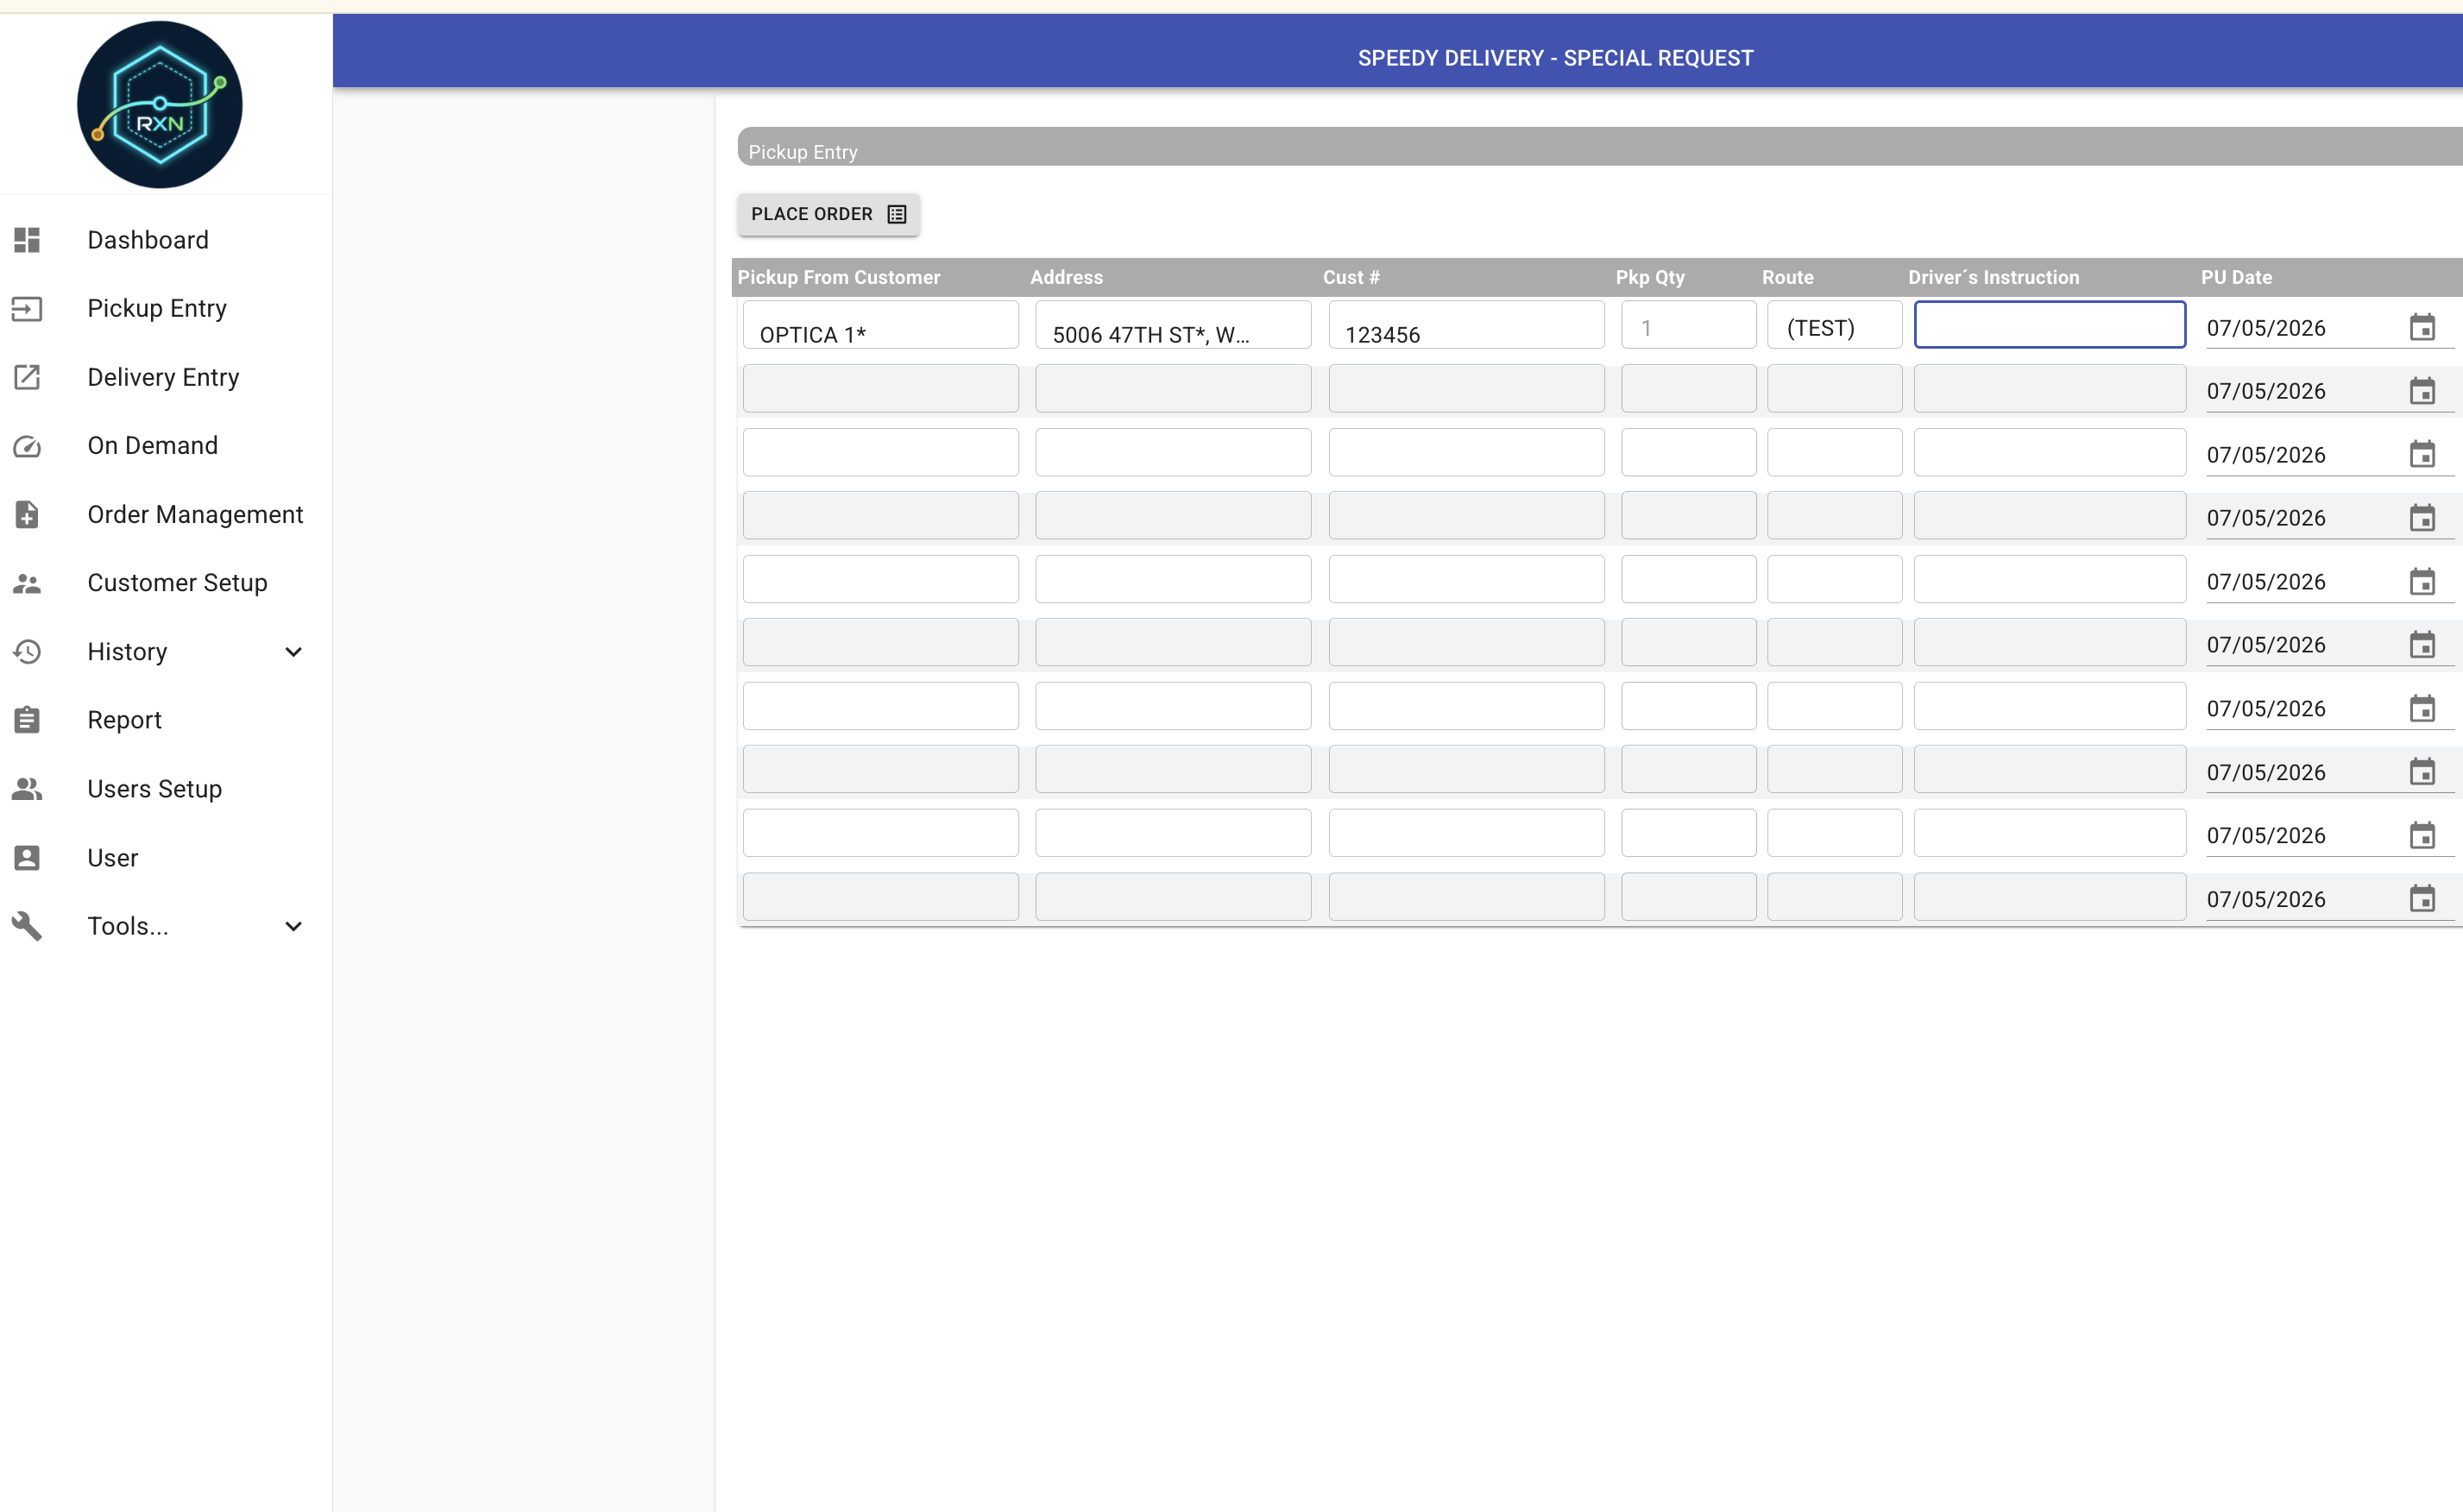The image size is (2463, 1512).
Task: Click the Users Setup group icon
Action: [x=27, y=789]
